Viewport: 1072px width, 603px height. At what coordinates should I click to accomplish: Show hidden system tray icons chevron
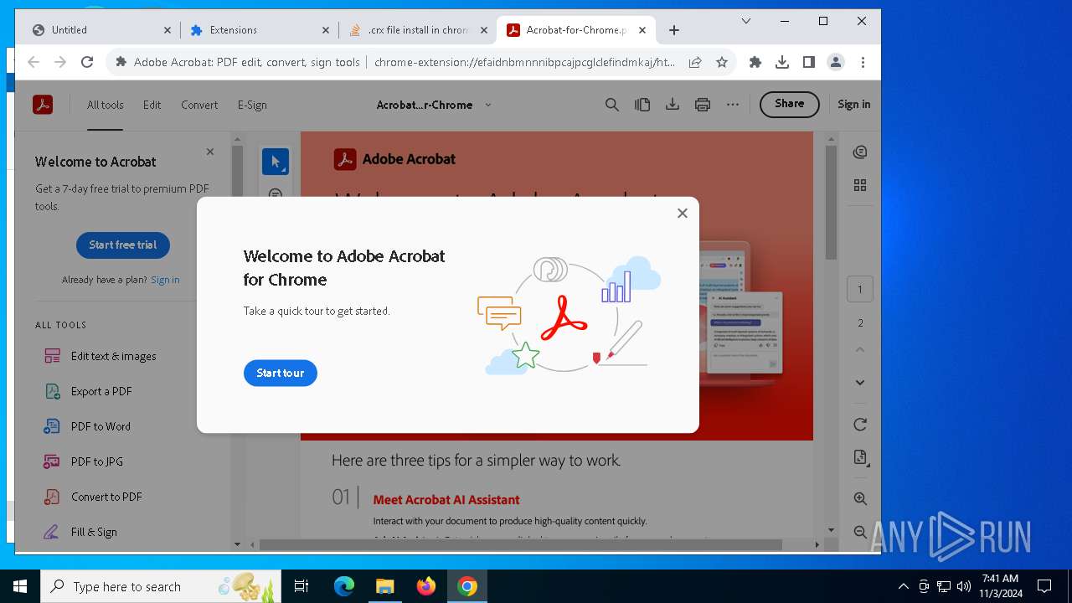click(x=903, y=586)
